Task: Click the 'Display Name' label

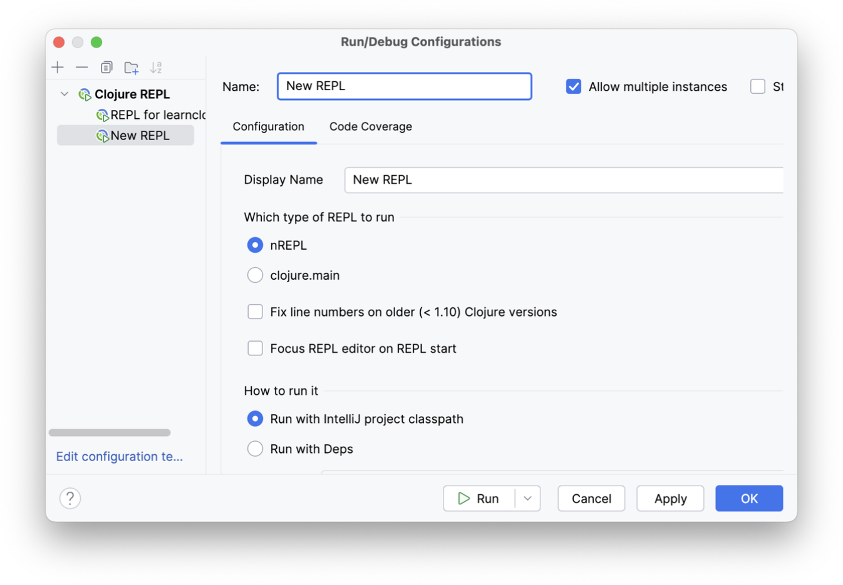Action: click(x=284, y=180)
